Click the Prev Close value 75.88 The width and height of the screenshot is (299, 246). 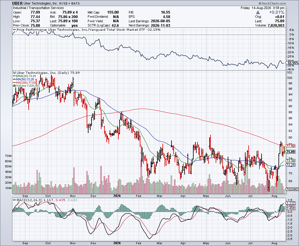(x=35, y=26)
